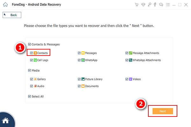The width and height of the screenshot is (191, 127).
Task: Toggle the Message Attachments checkbox
Action: click(x=127, y=53)
